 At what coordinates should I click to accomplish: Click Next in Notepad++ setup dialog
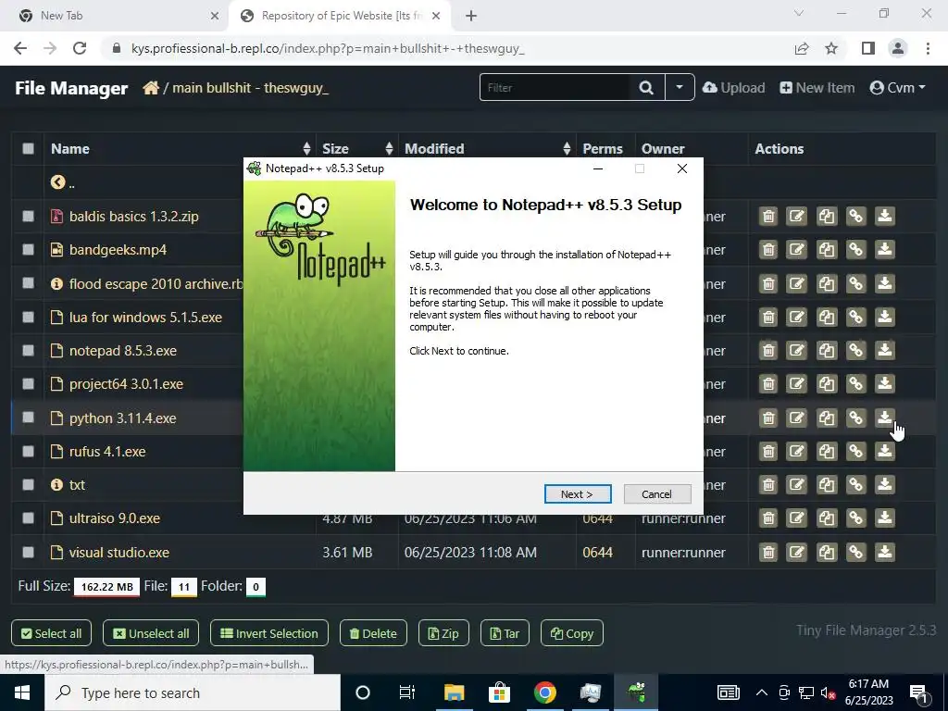[578, 494]
